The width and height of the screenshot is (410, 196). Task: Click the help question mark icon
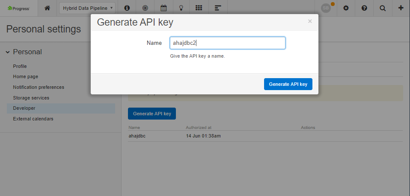(364, 8)
